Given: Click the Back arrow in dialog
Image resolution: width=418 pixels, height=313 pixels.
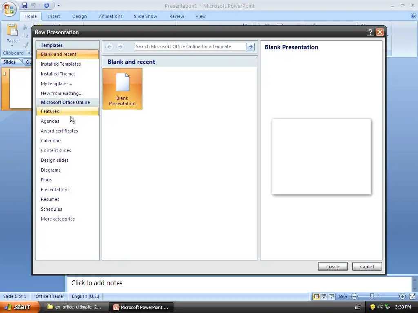Looking at the screenshot, I should coord(109,47).
